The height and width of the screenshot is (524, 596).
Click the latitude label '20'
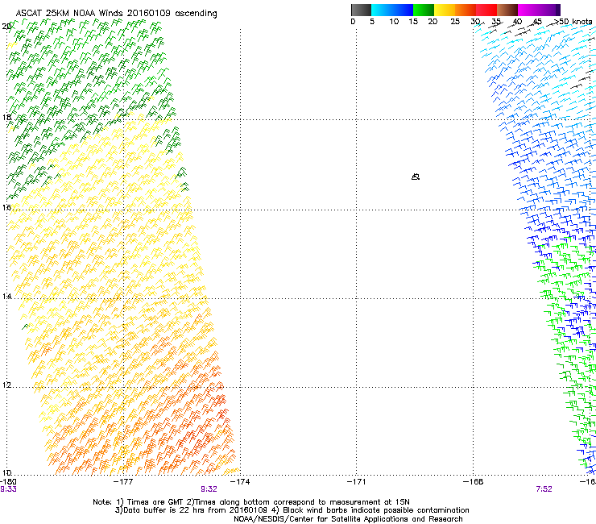click(x=6, y=27)
